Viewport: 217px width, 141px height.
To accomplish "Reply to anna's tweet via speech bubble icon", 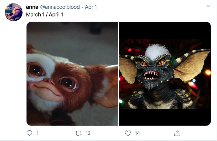I will click(29, 133).
